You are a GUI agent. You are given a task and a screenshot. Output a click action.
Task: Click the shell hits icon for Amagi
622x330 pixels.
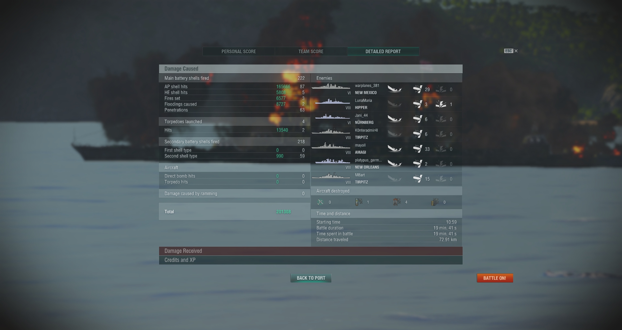tap(418, 149)
